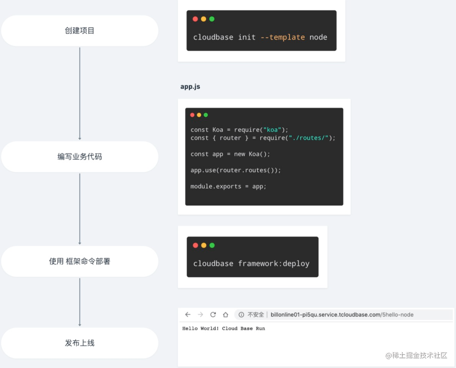Screen dimensions: 456x368
Task: Open the 使用 框架命令部署 step
Action: [x=80, y=261]
